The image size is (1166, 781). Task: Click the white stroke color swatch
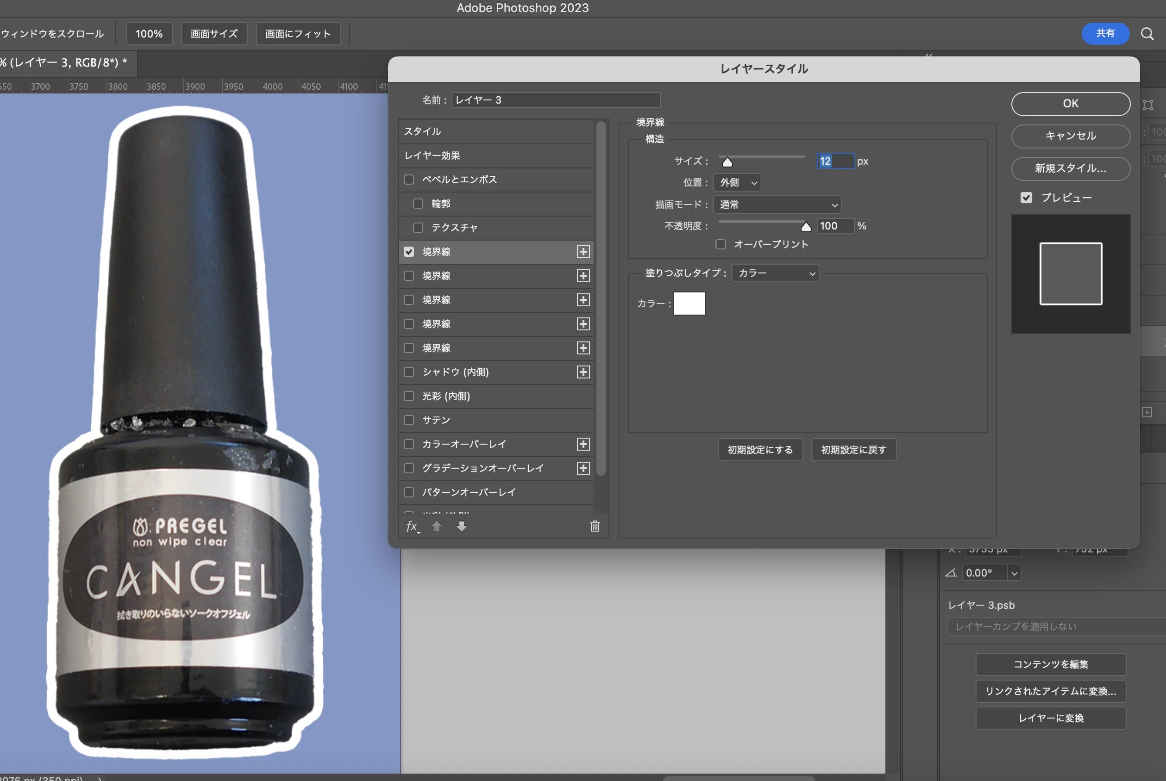(690, 304)
